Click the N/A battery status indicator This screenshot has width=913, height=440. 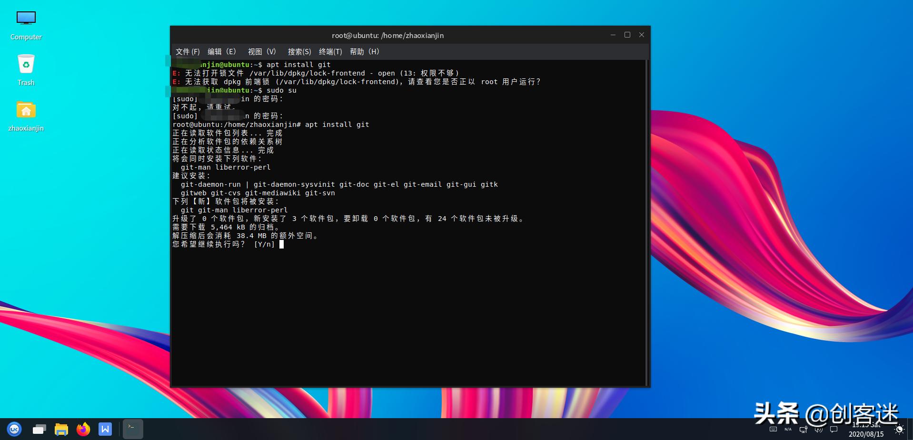click(x=788, y=429)
